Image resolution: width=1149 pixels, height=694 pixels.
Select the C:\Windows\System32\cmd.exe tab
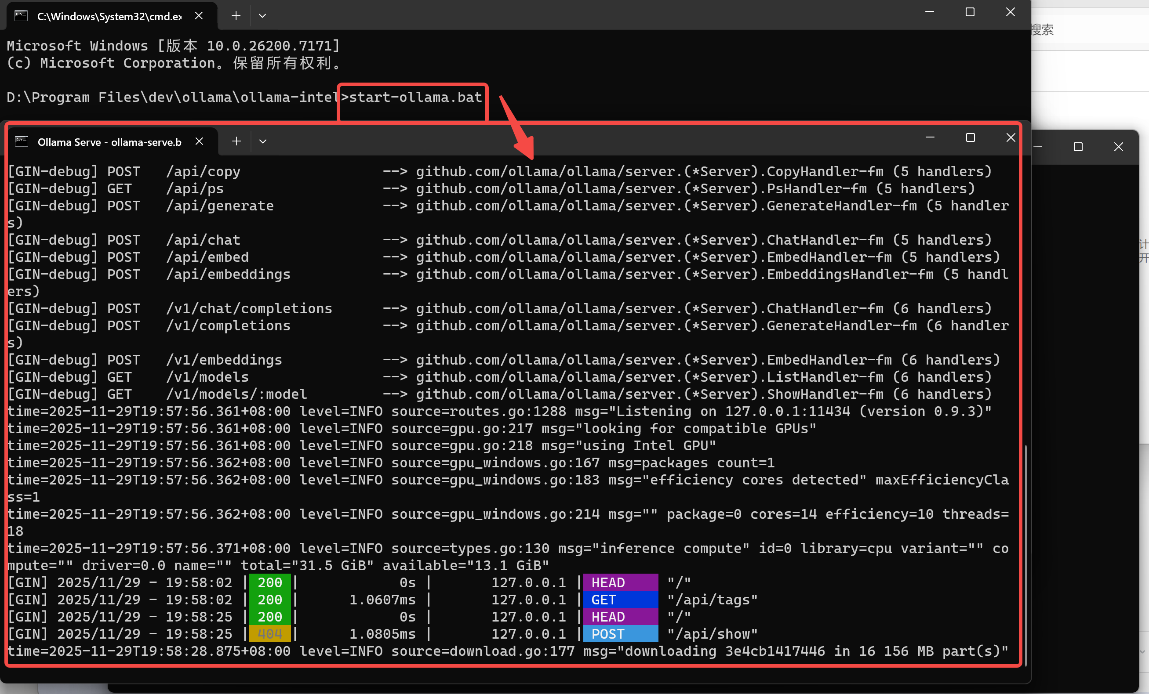[109, 16]
